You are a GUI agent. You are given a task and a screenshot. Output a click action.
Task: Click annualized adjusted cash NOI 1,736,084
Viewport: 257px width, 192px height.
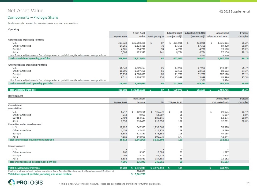223,43
